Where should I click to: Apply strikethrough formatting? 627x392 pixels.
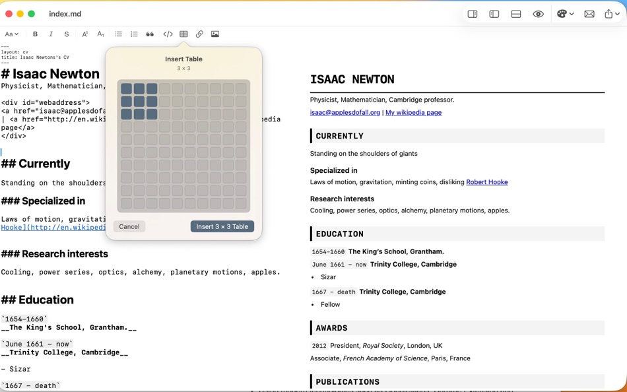[67, 34]
